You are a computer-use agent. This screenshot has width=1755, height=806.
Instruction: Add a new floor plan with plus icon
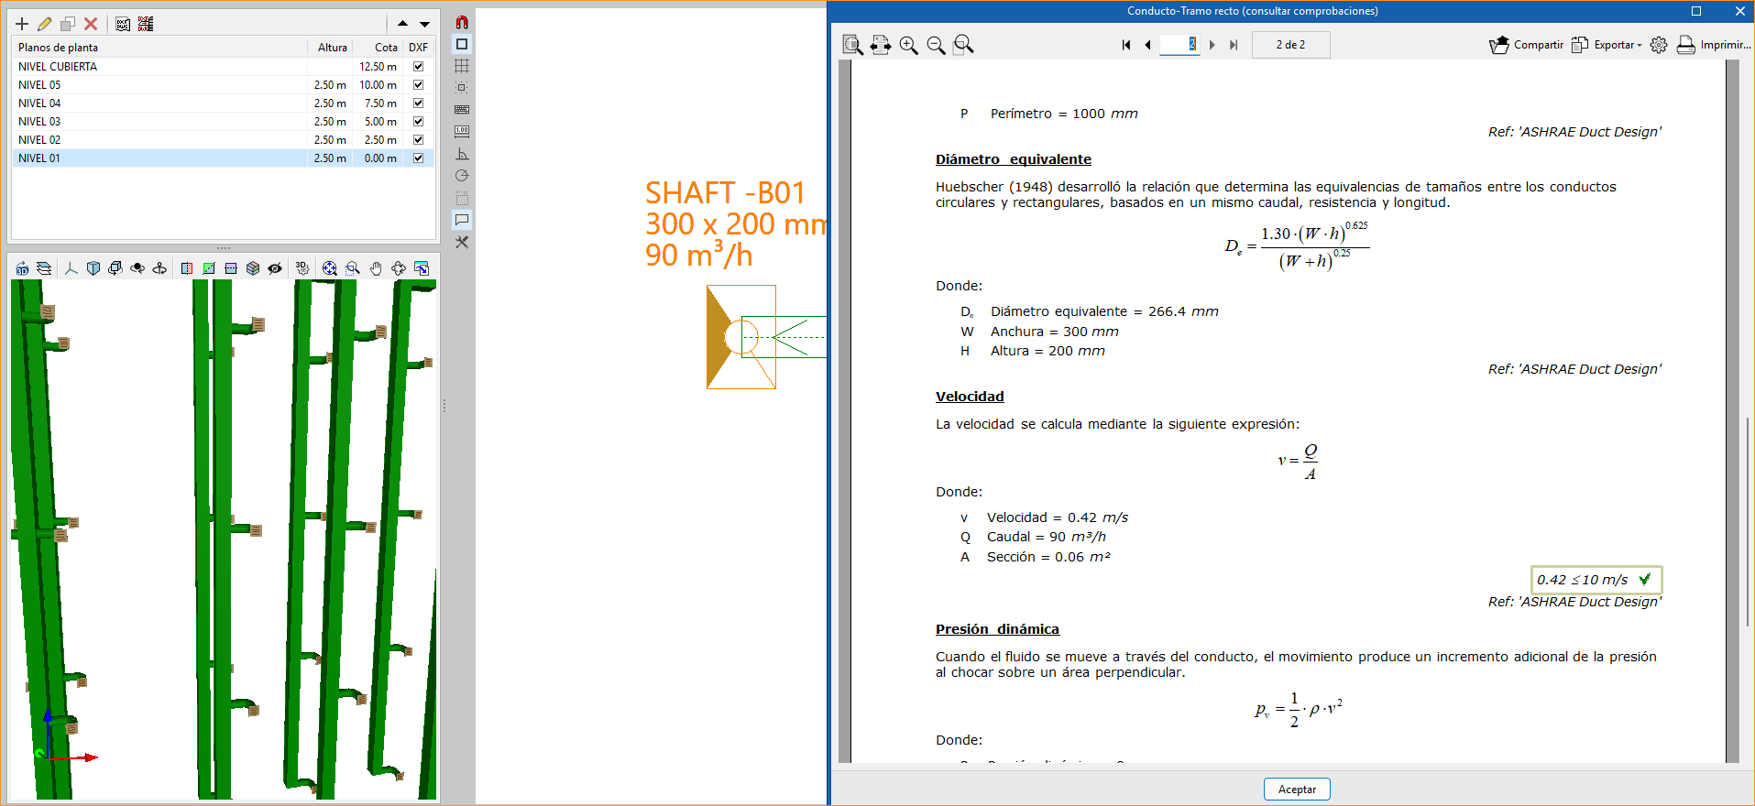[x=22, y=24]
